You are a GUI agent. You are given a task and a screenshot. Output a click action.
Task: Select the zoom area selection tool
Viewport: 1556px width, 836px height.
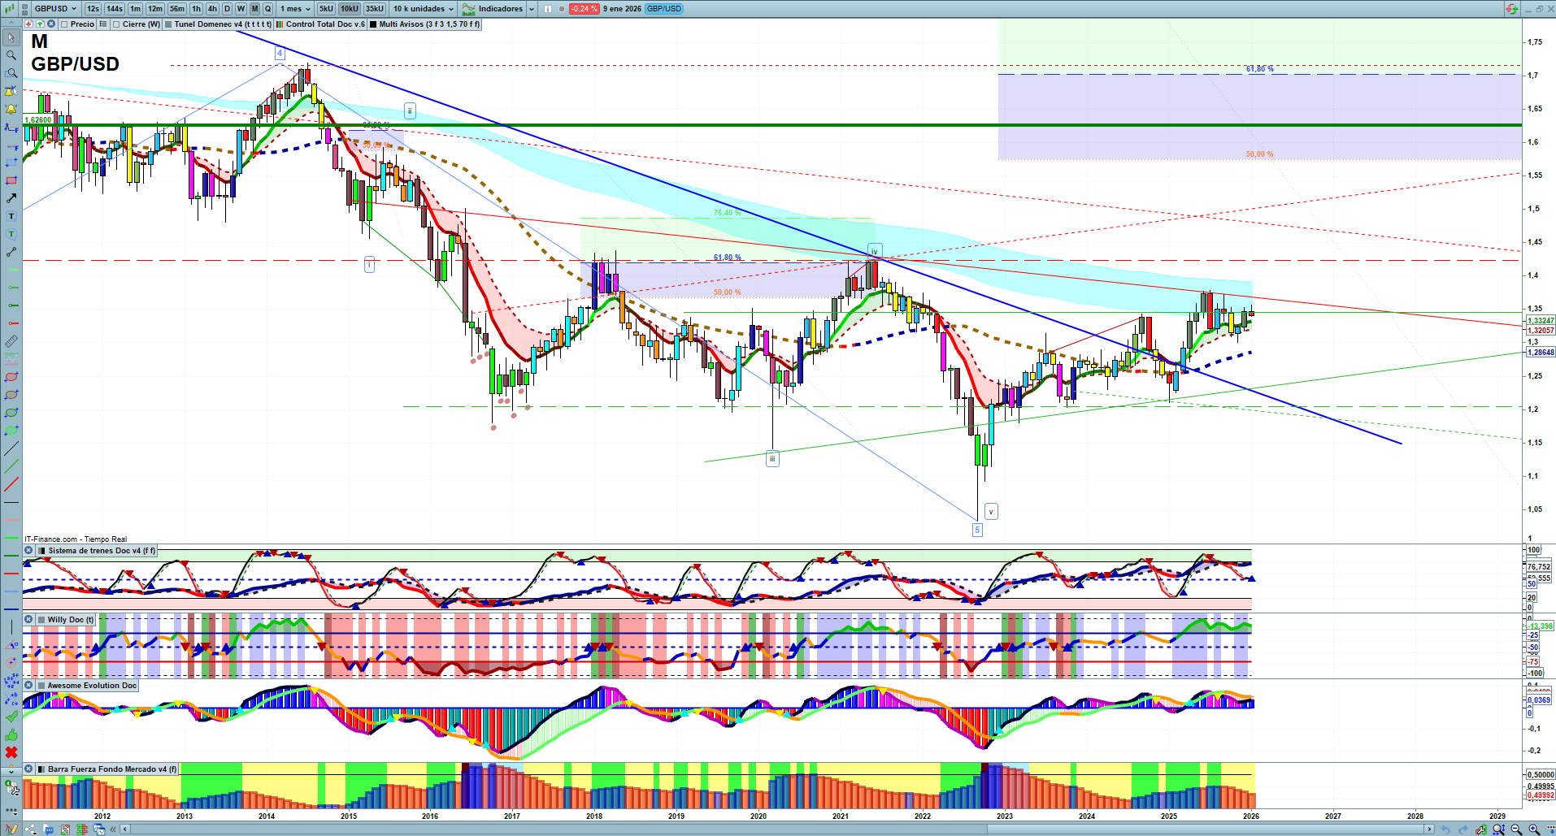click(11, 73)
